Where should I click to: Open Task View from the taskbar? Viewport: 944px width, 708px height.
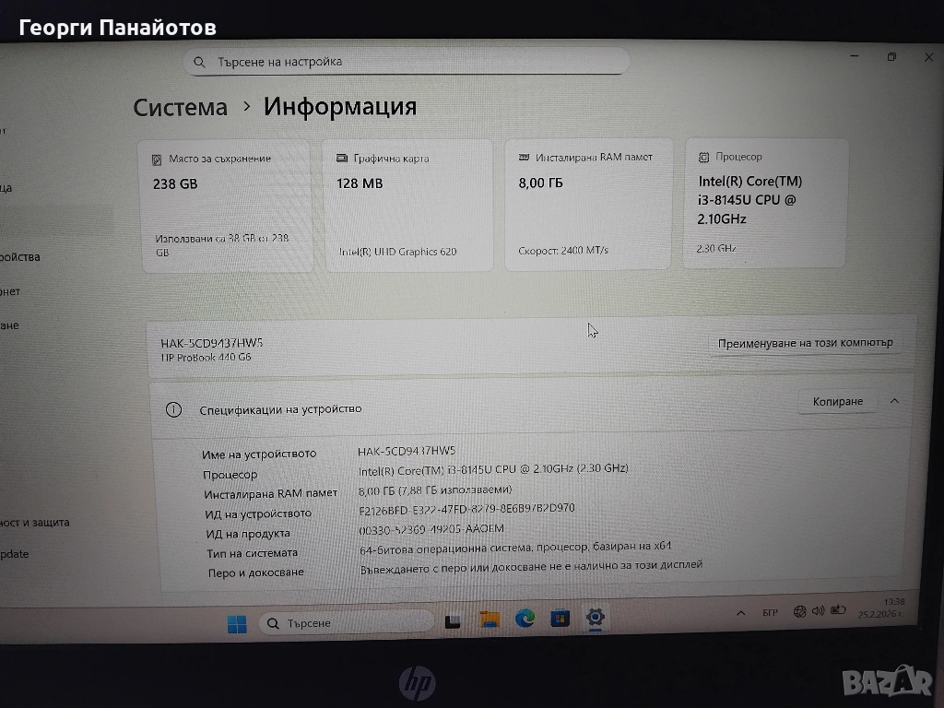coord(453,621)
